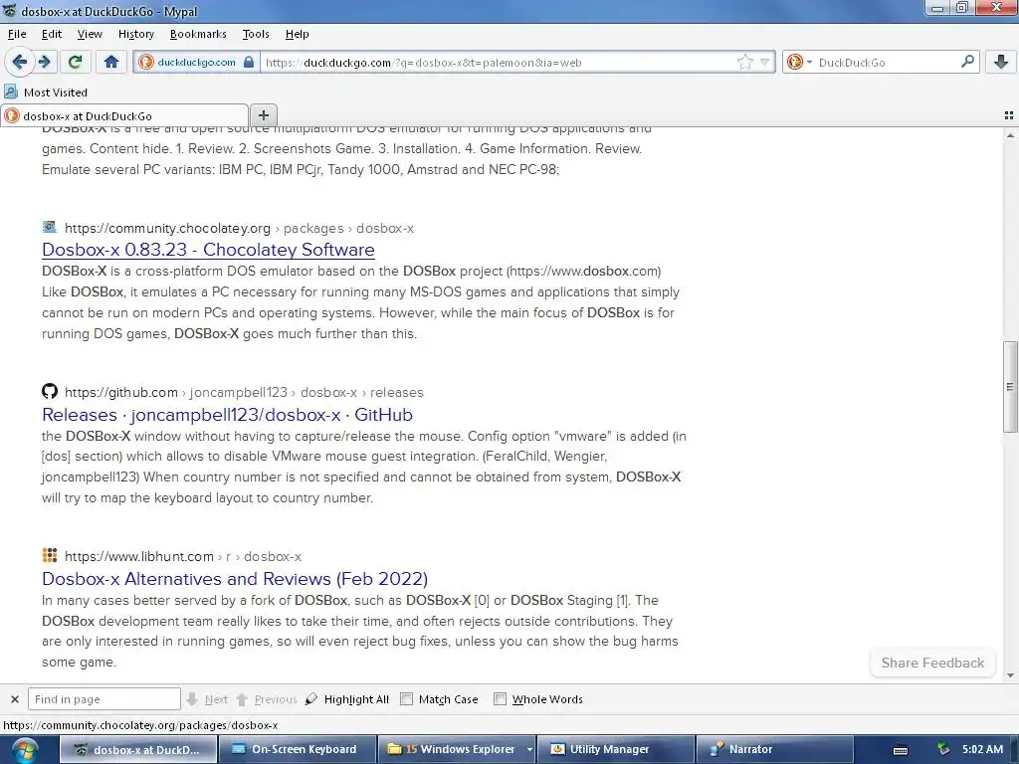This screenshot has width=1019, height=764.
Task: Click the scrollbar up arrow
Action: click(x=1010, y=135)
